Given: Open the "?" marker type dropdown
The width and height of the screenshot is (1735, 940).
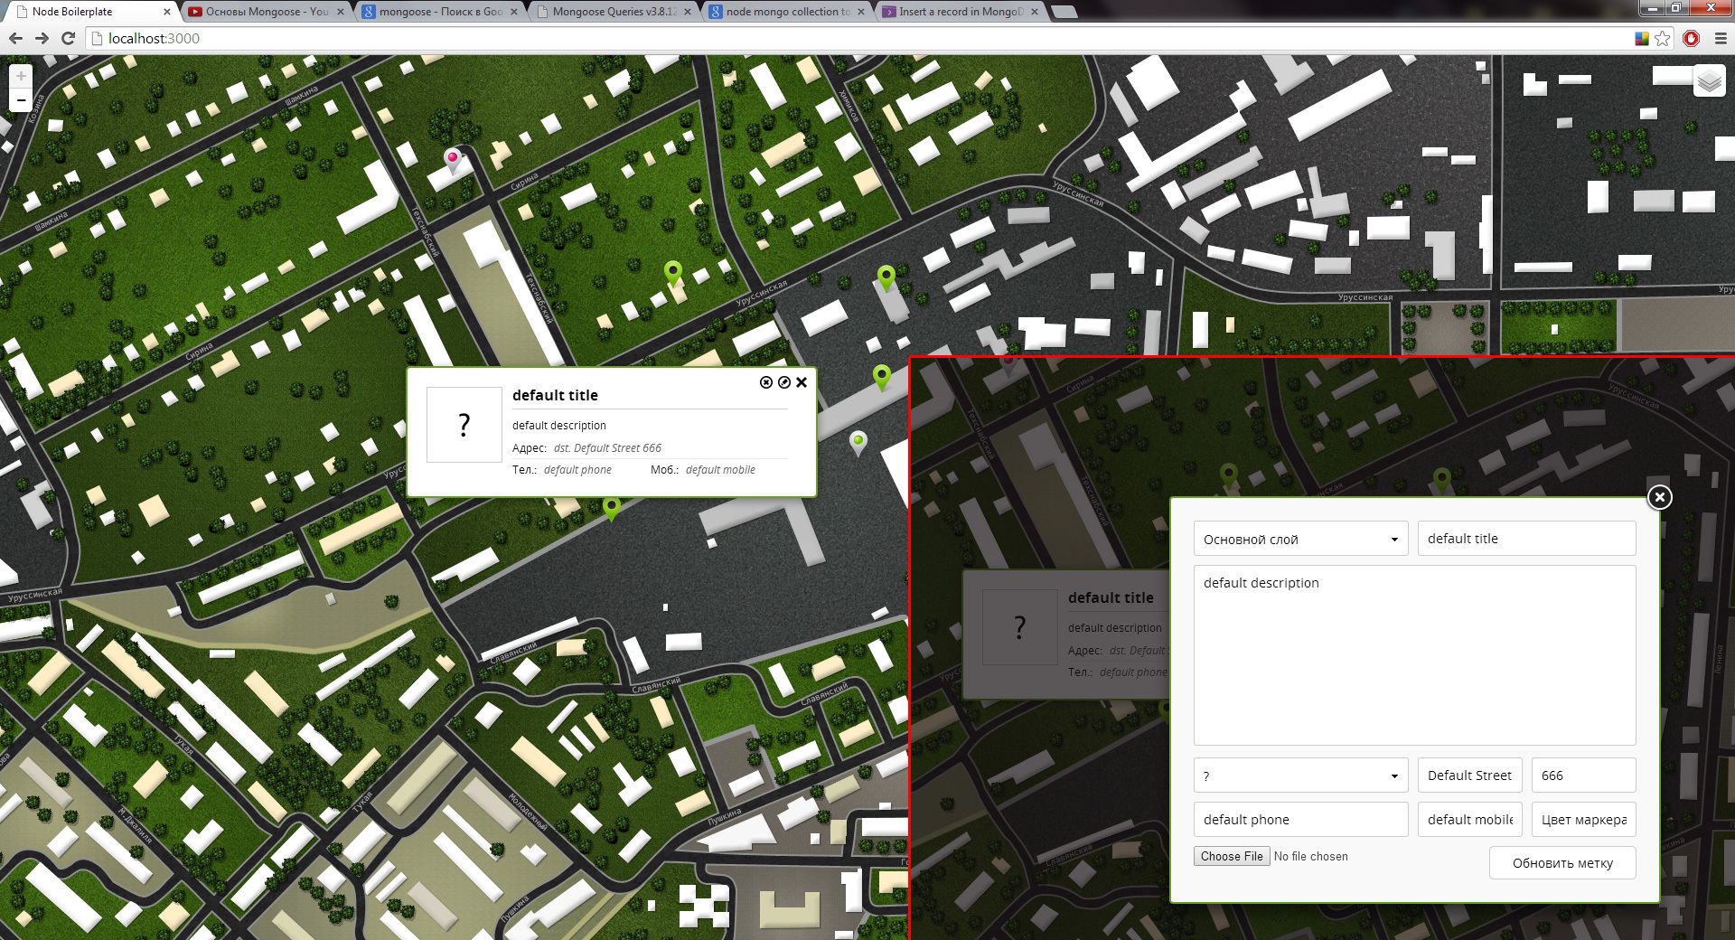Looking at the screenshot, I should click(x=1299, y=775).
